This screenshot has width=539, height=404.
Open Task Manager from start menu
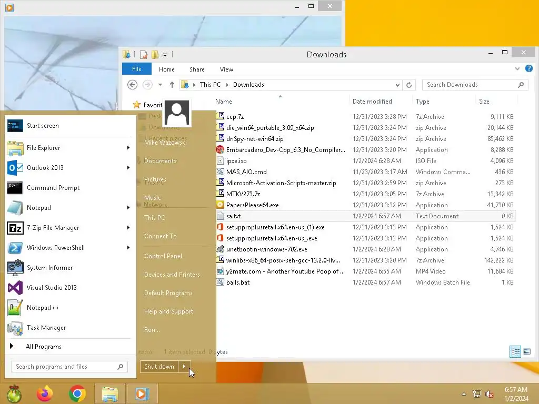[x=71, y=328]
